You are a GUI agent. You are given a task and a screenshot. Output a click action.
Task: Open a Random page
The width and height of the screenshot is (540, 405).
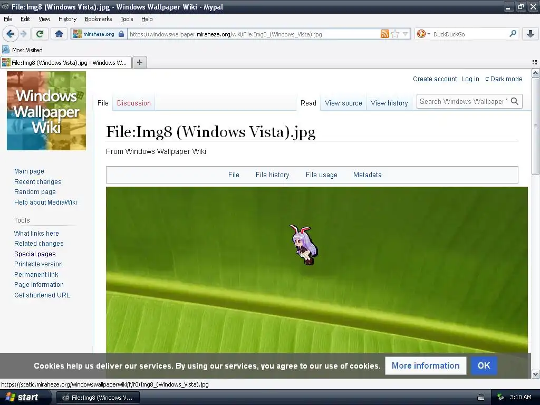(35, 192)
